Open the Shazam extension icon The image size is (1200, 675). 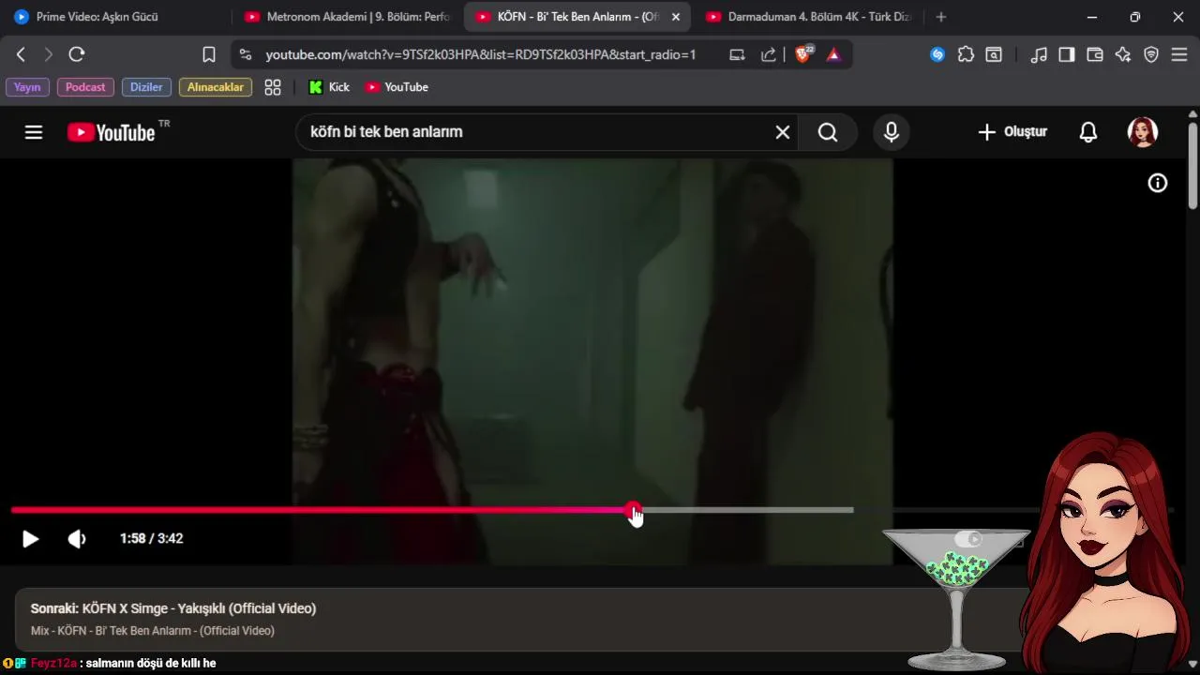[x=937, y=54]
